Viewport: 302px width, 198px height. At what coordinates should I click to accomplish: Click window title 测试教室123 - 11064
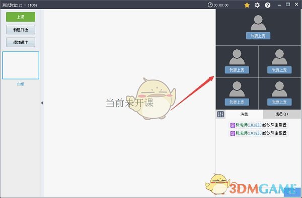click(20, 5)
